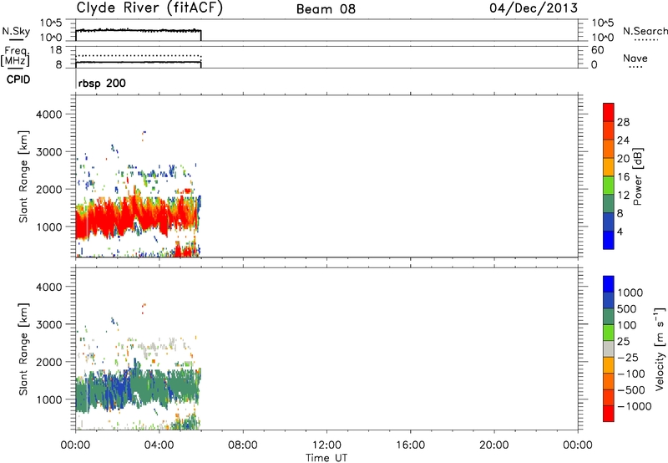668x463 pixels.
Task: Click the "18" tick on the frequency axis
Action: (55, 50)
